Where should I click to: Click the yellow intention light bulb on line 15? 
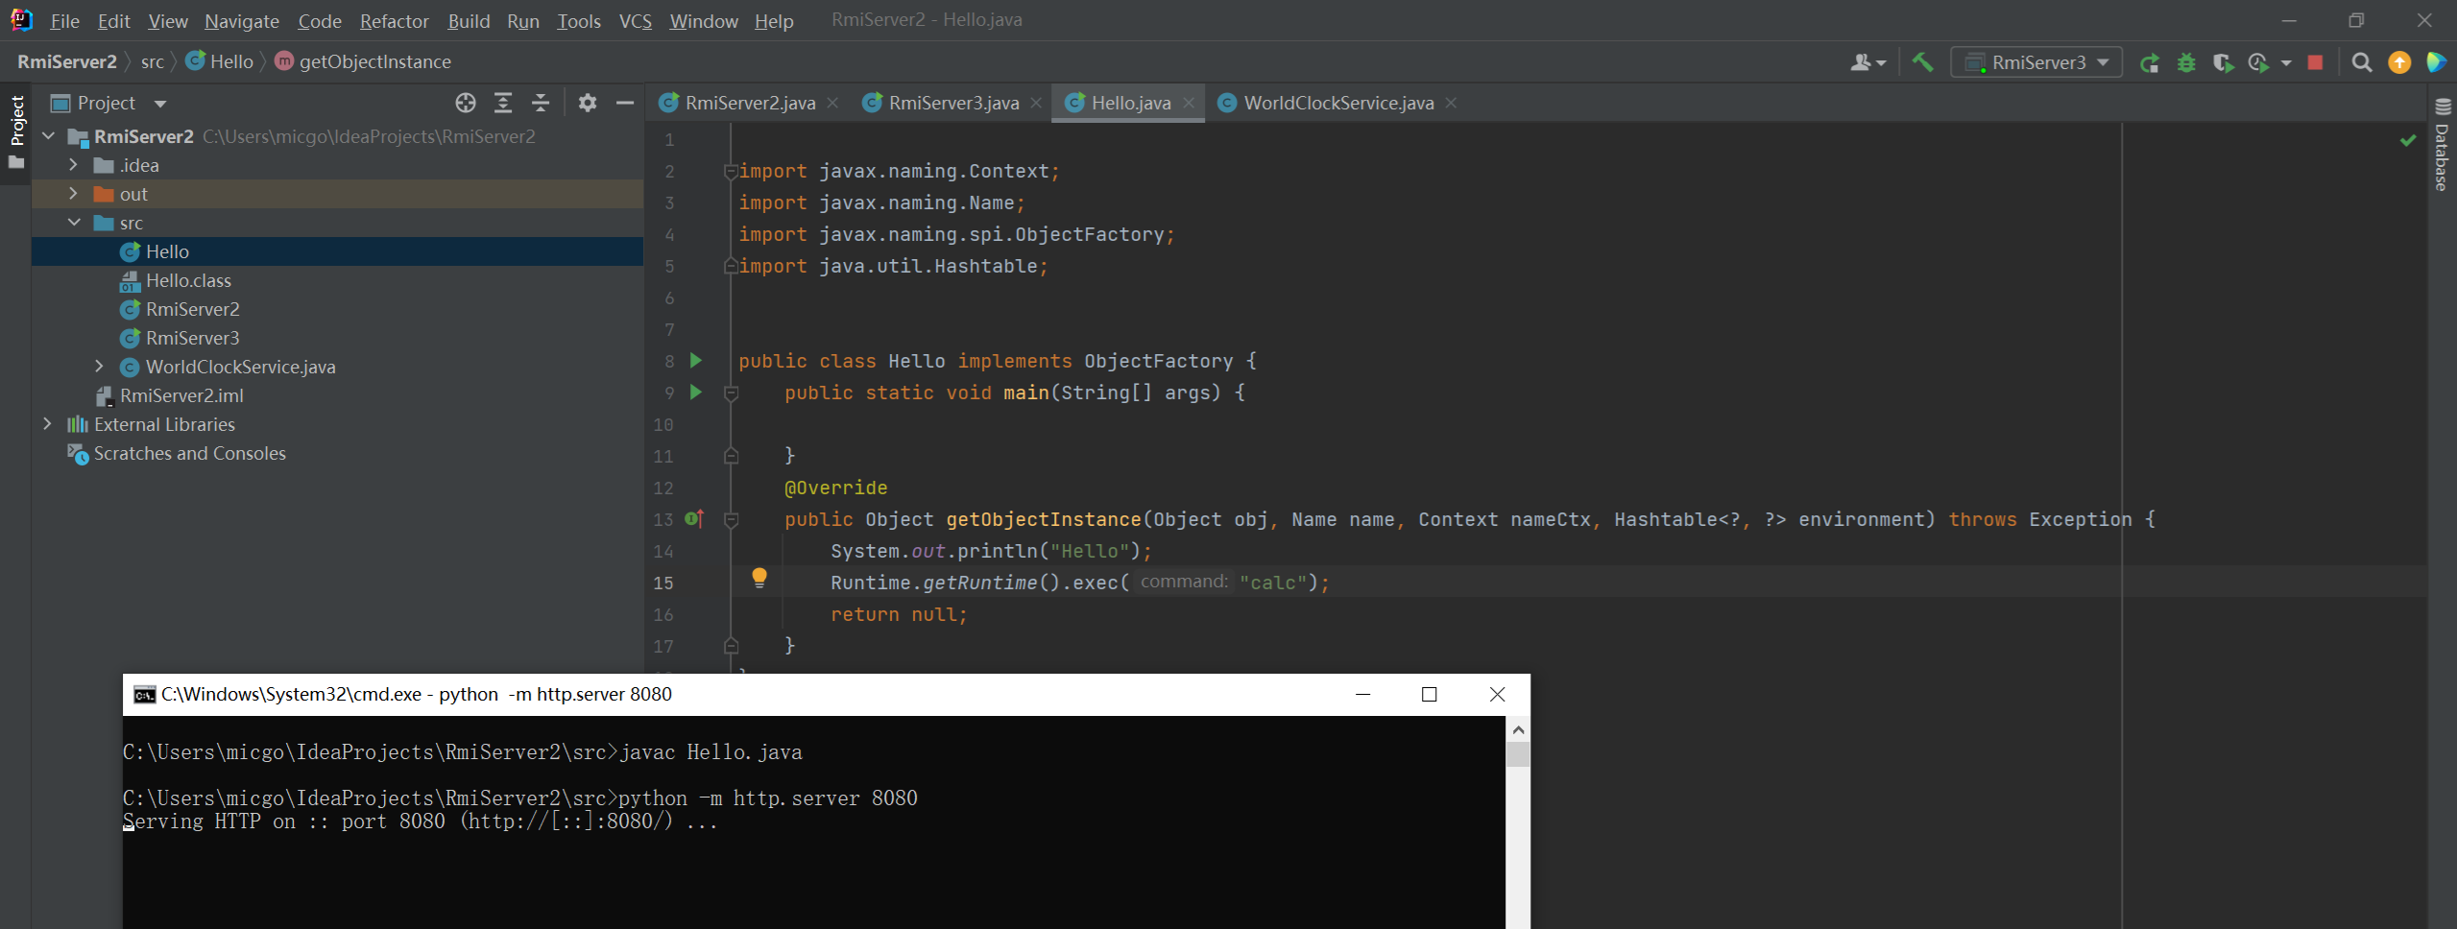759,578
